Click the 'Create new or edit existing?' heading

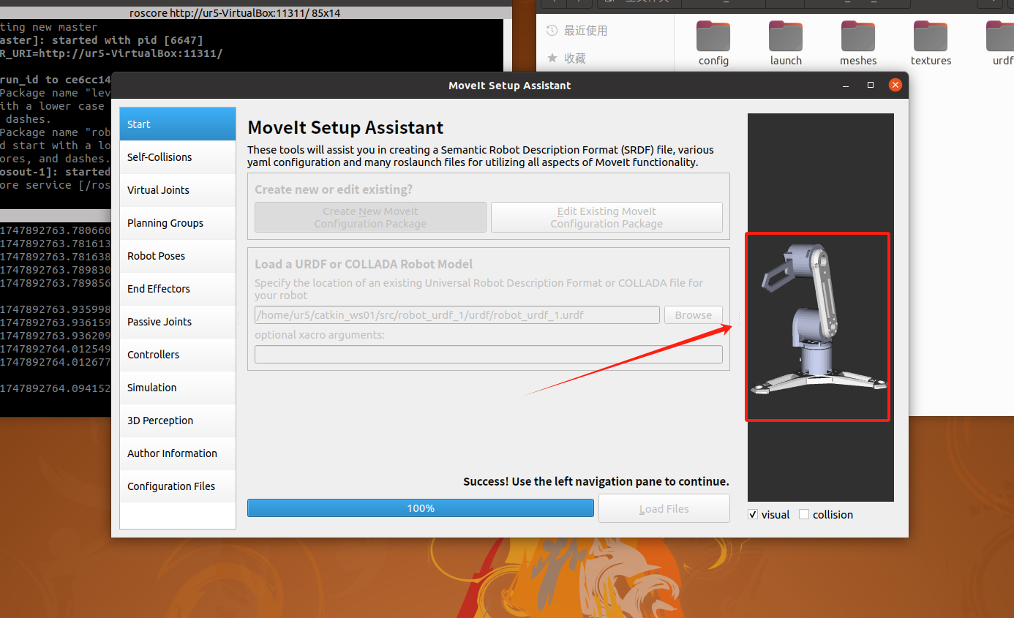point(334,189)
